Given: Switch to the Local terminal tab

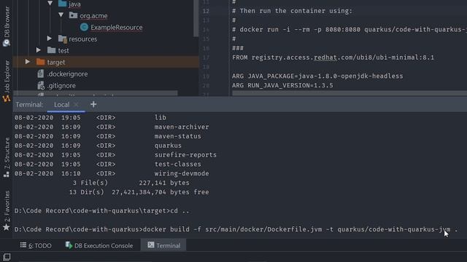Looking at the screenshot, I should pos(61,105).
